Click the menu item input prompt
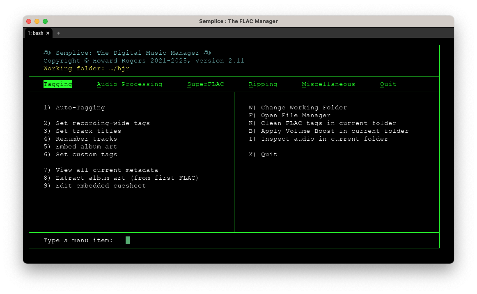This screenshot has height=294, width=477. pyautogui.click(x=127, y=240)
